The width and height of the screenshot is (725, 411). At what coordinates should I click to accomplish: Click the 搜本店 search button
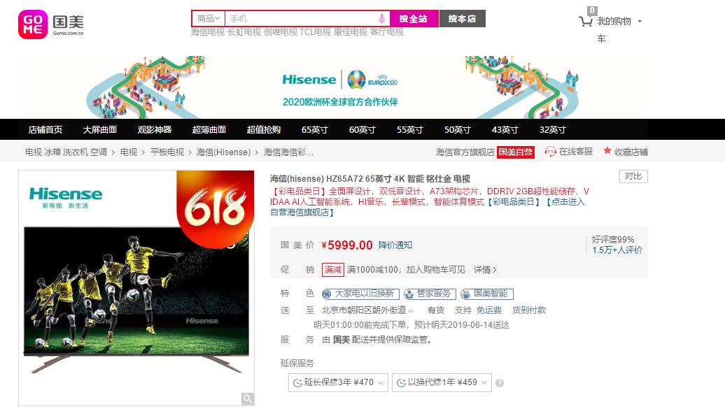coord(462,19)
